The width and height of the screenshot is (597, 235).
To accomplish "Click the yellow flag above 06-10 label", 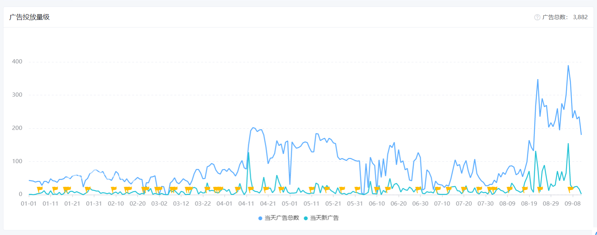I will (x=377, y=189).
